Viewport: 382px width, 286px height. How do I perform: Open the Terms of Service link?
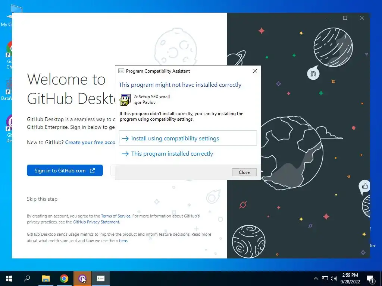click(x=116, y=216)
